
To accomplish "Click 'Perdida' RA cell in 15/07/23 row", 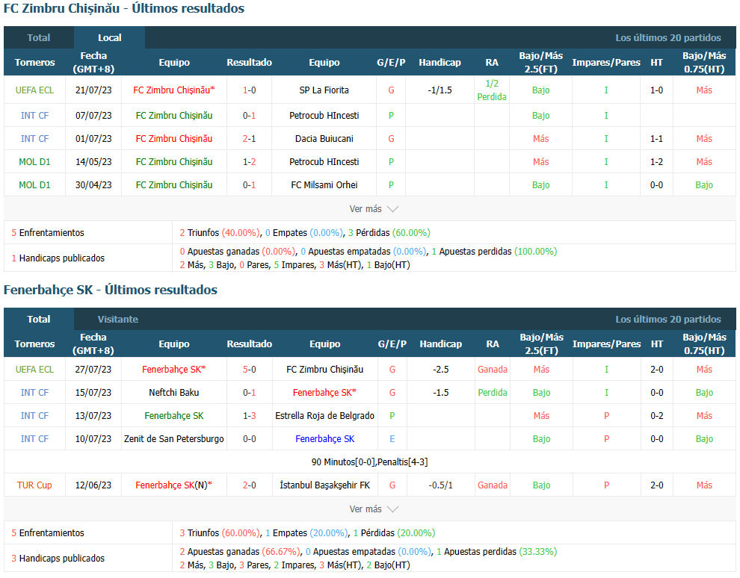I will click(x=493, y=392).
